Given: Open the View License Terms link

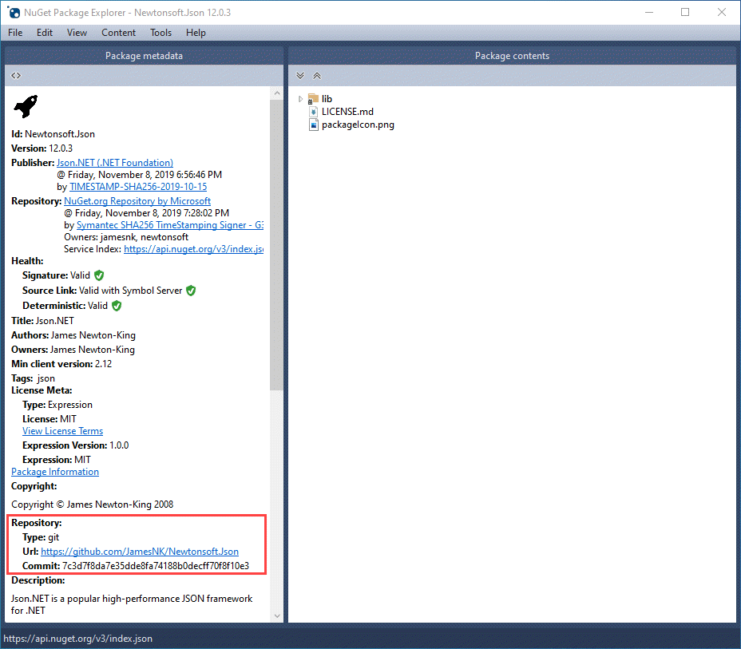Looking at the screenshot, I should click(x=62, y=430).
